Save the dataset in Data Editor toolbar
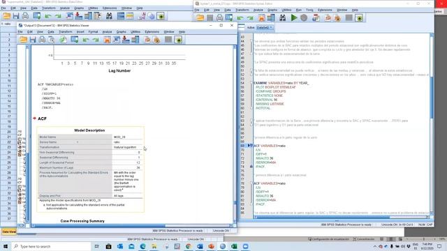The image size is (447, 251). (16, 16)
